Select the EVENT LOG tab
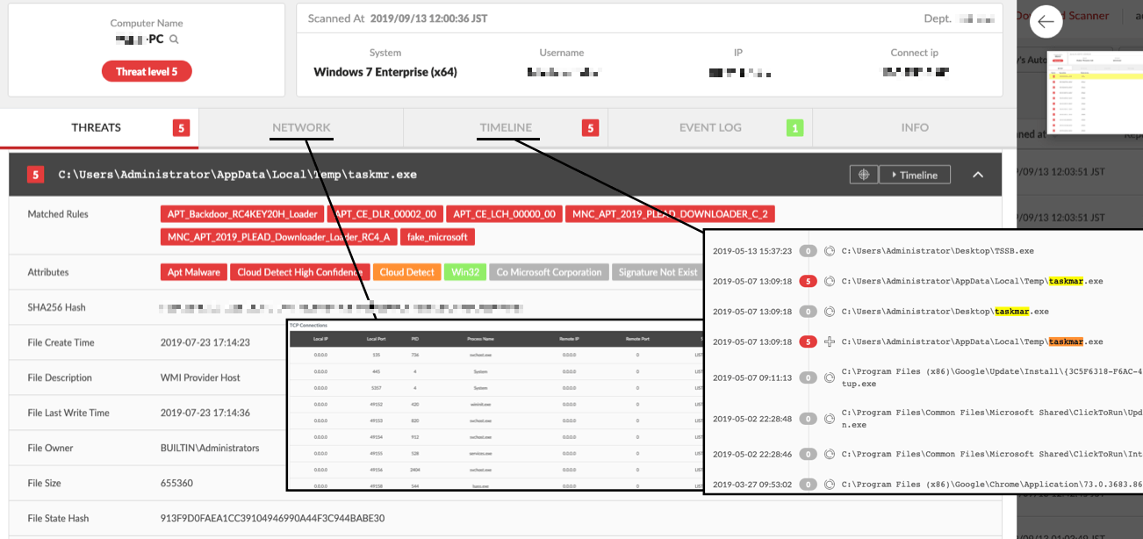 [710, 127]
